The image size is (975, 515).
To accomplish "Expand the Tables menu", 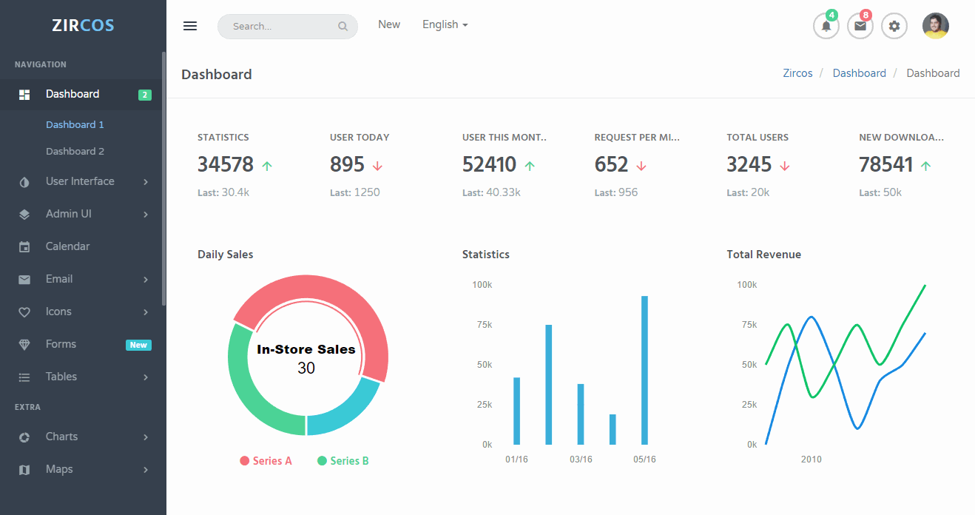I will pos(62,377).
